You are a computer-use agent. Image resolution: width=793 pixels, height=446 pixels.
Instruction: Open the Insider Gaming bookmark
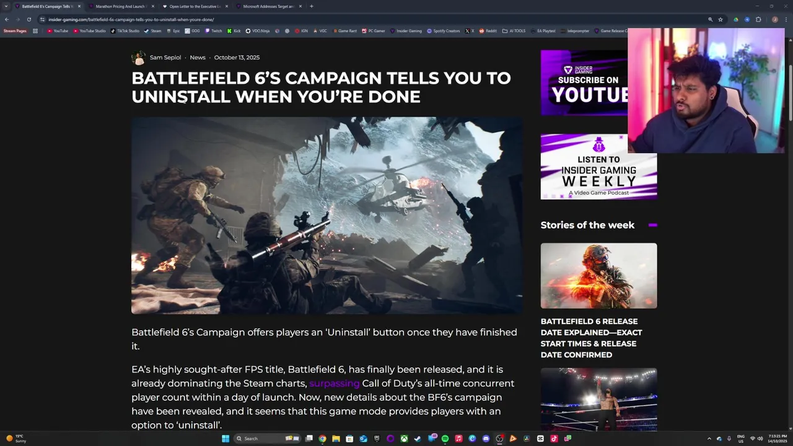[406, 30]
